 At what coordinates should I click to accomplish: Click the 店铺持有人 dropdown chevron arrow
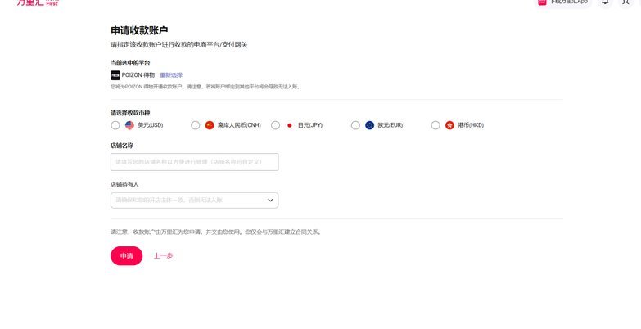pos(270,201)
